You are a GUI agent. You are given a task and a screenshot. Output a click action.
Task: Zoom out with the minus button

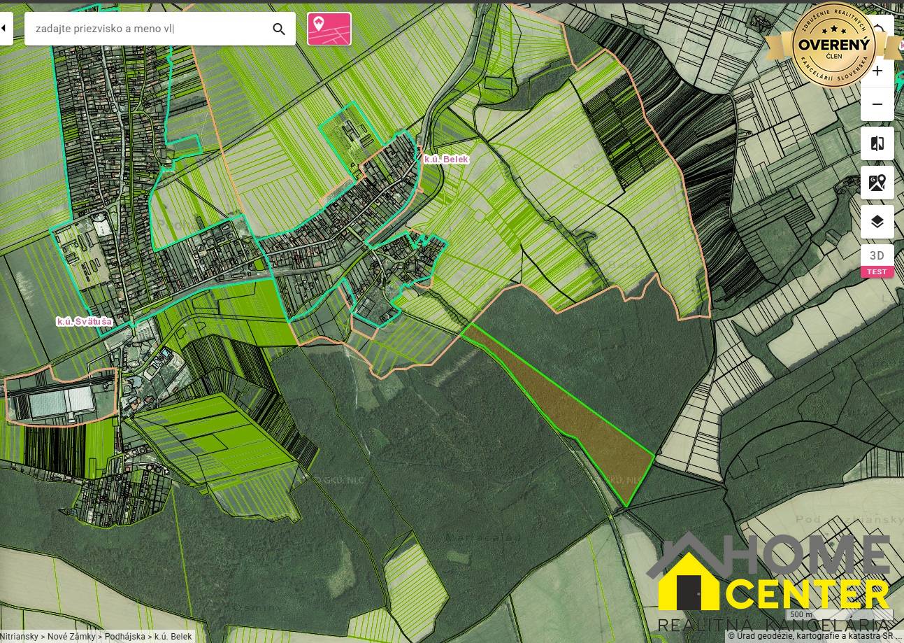pos(877,104)
